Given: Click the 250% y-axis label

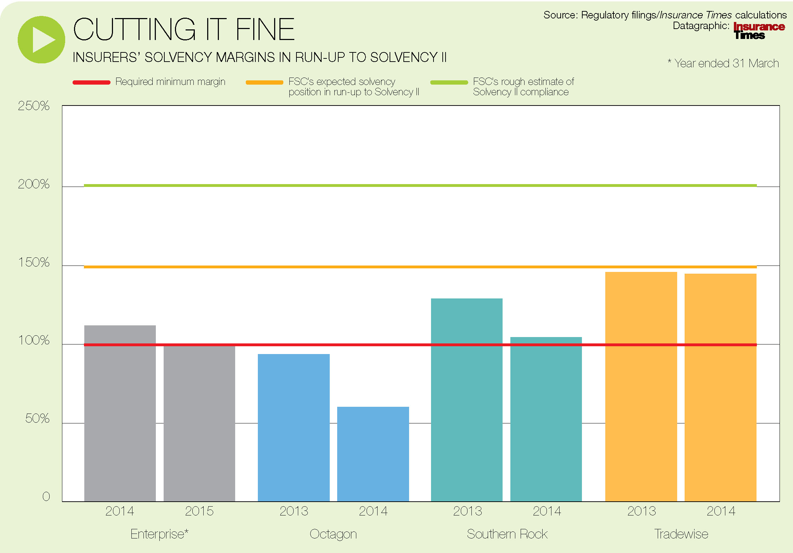Looking at the screenshot, I should 34,106.
